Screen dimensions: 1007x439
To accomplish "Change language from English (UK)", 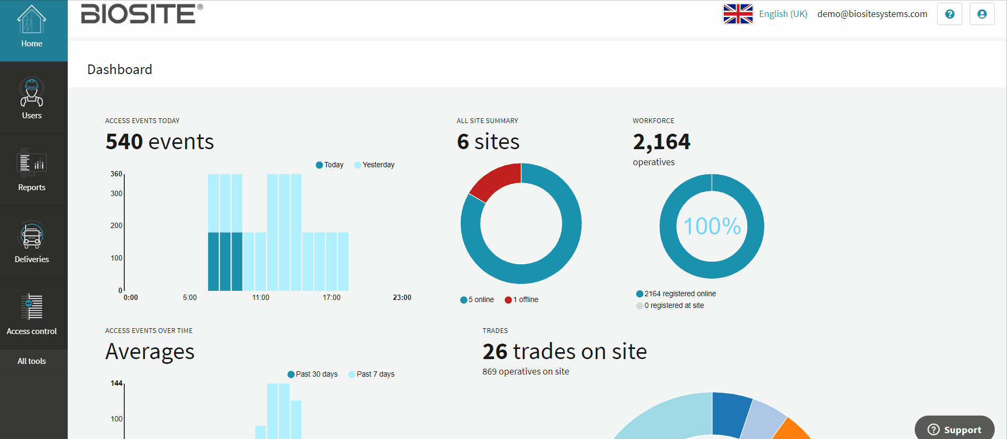I will pyautogui.click(x=783, y=14).
